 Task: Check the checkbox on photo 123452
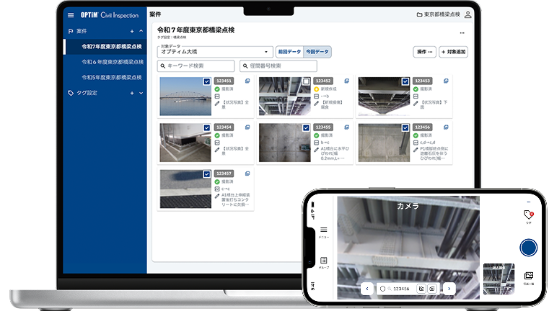point(306,81)
